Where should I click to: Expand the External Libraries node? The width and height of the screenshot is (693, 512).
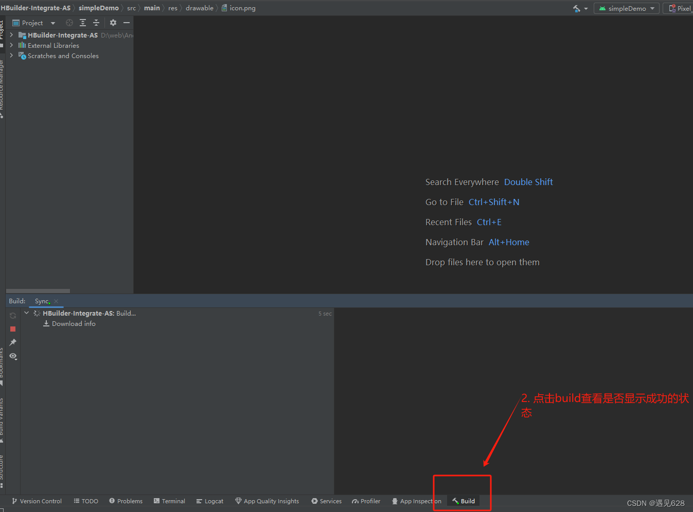11,45
